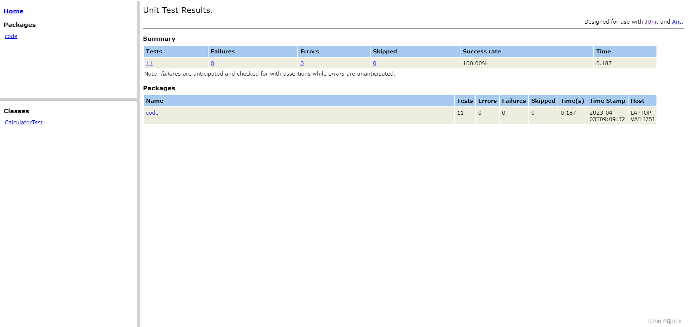Click the Errors count 0 link in Summary
Viewport: 688px width, 327px height.
(x=302, y=63)
